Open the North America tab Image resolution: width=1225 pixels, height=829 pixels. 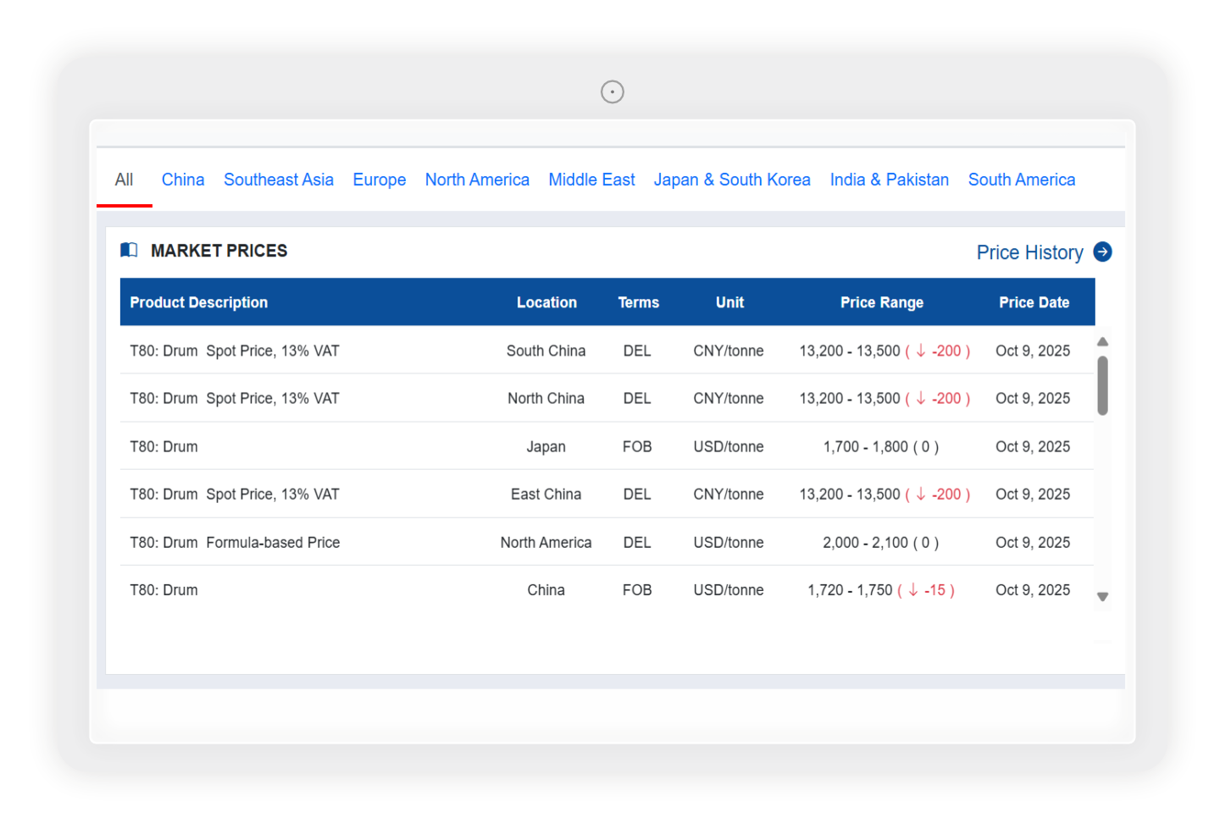click(x=477, y=180)
